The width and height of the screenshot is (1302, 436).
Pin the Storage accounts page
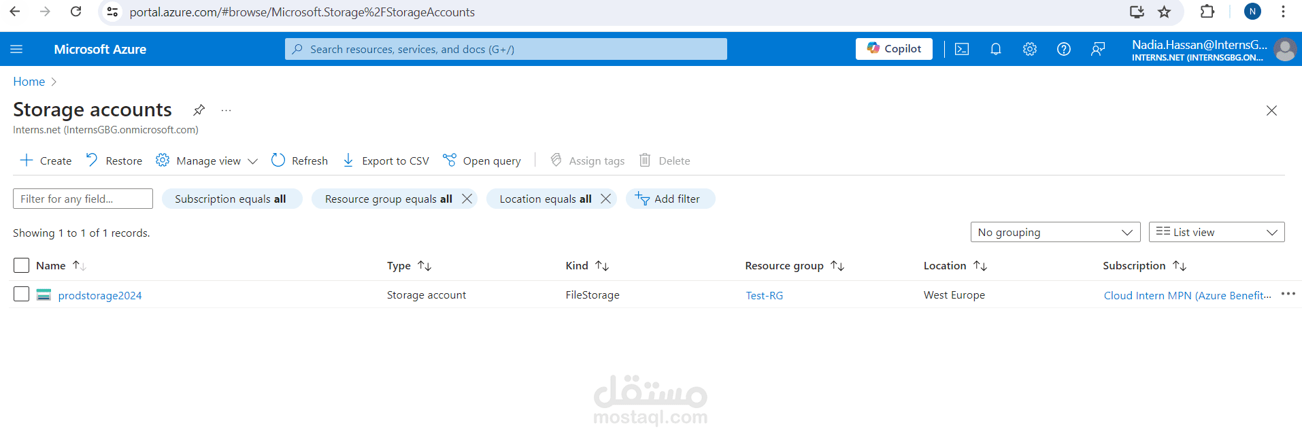[199, 110]
